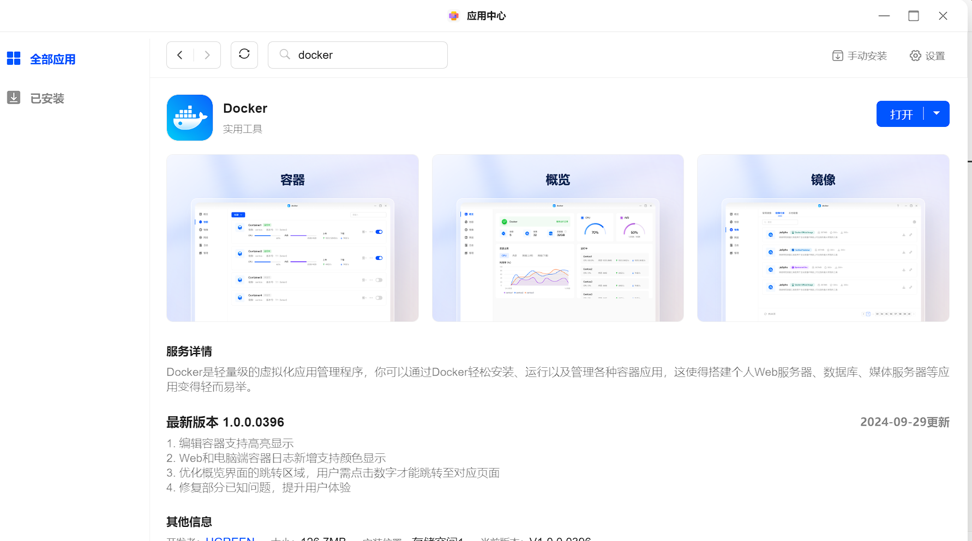Click the 最新版本 1.0.0.0396 heading
The height and width of the screenshot is (541, 972).
[x=225, y=422]
